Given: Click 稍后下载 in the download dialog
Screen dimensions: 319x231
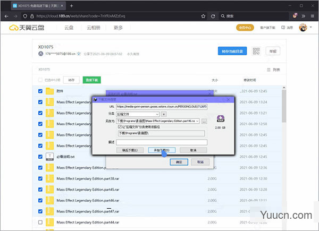Looking at the screenshot, I should click(130, 150).
